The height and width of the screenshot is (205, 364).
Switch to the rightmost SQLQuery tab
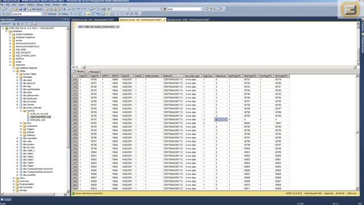pyautogui.click(x=188, y=20)
